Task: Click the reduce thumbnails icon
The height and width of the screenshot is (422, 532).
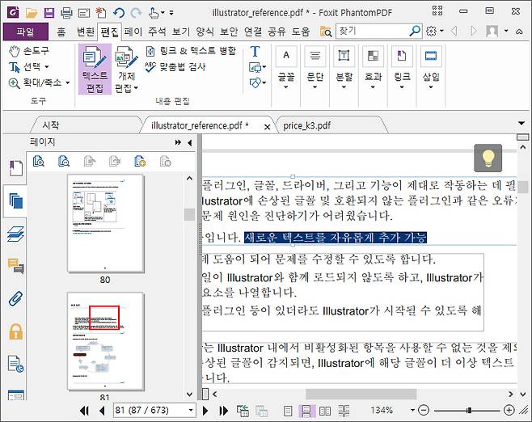Action: 64,161
